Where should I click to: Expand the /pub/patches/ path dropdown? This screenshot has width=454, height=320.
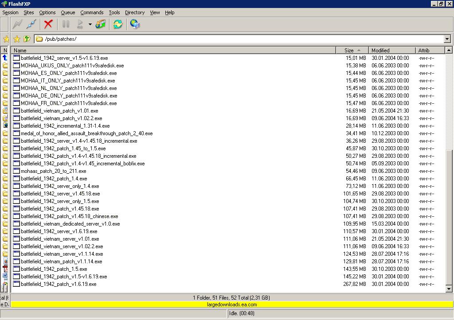pos(447,39)
